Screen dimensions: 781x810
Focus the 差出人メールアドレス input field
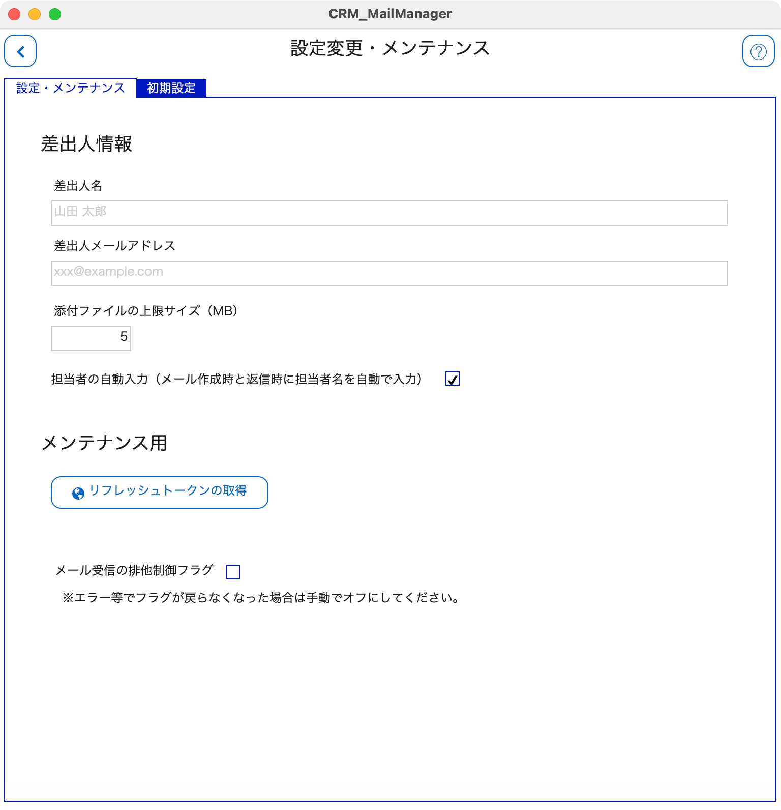pyautogui.click(x=389, y=273)
